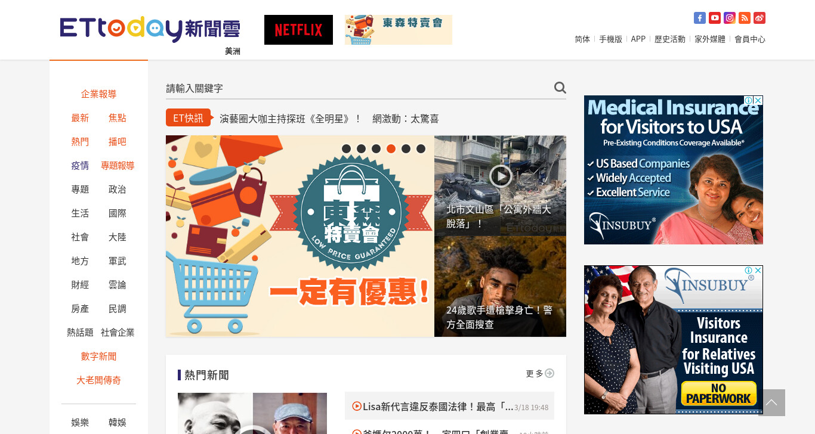Open 最新 news category
The width and height of the screenshot is (815, 434).
tap(80, 118)
